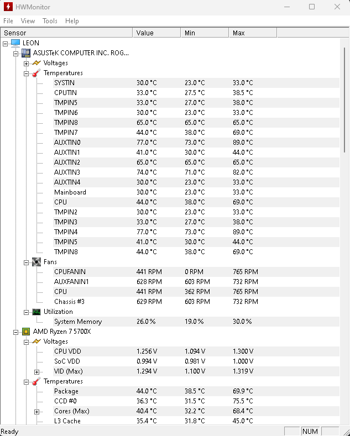Click the Max column header
Viewport: 350px width, 436px height.
[x=253, y=33]
